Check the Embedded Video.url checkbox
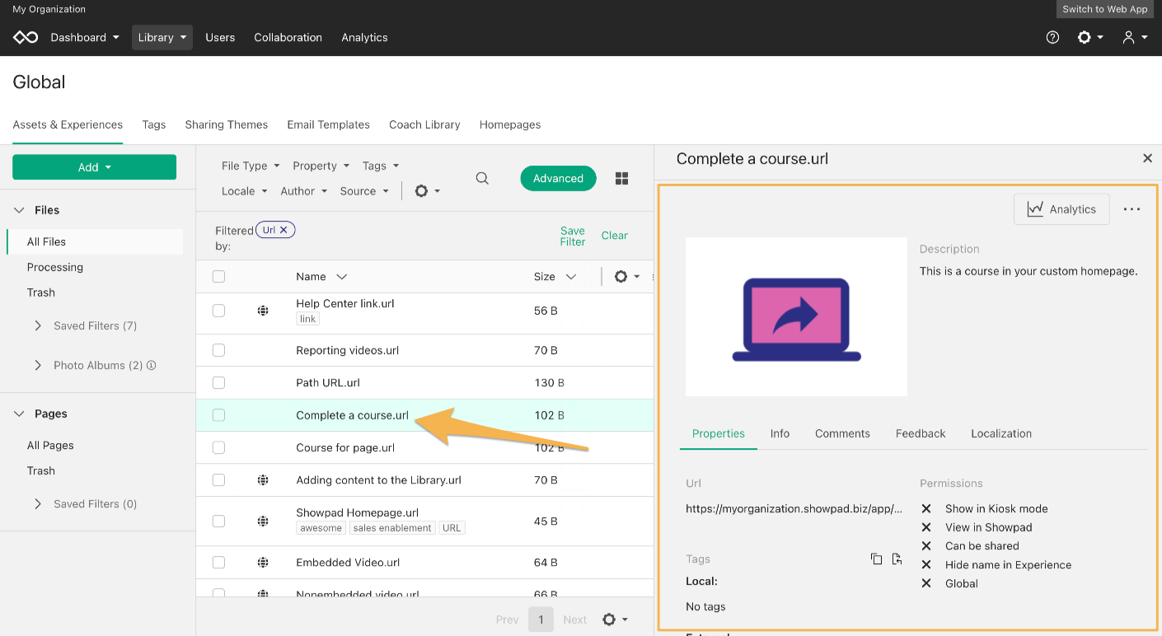Image resolution: width=1162 pixels, height=636 pixels. click(218, 563)
